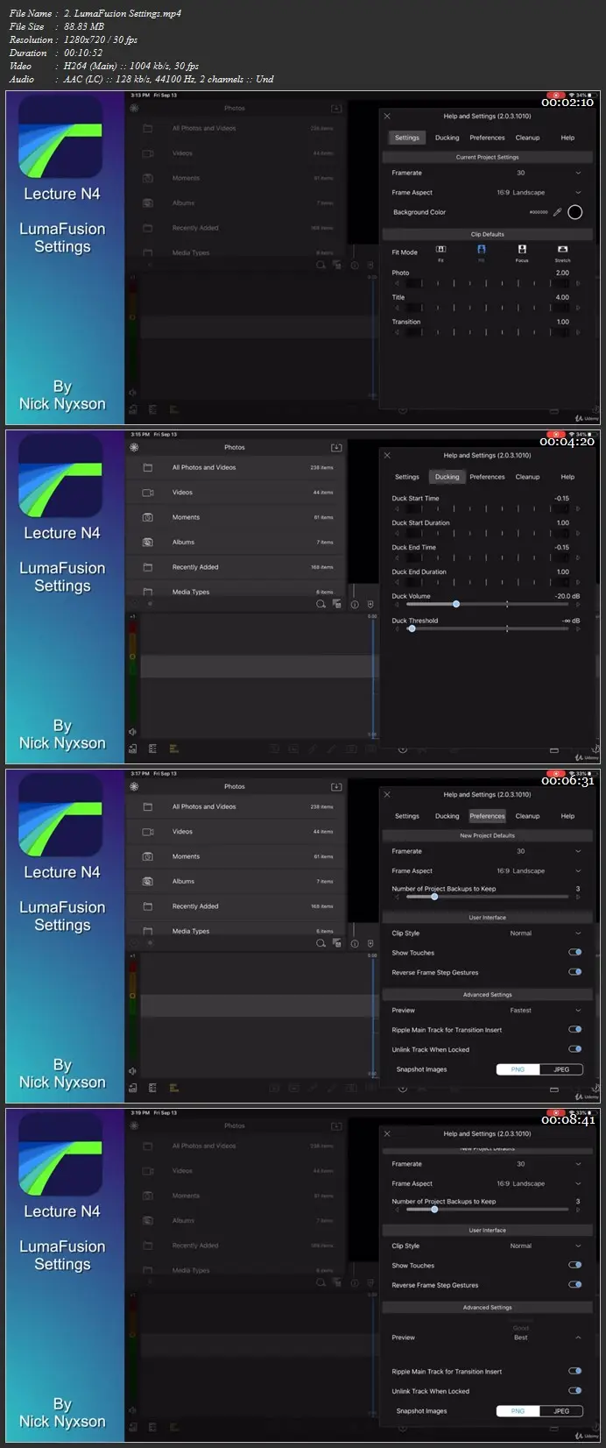This screenshot has height=1448, width=606.
Task: Tap the speaker icon in 00:06:31 frame
Action: coord(132,1070)
